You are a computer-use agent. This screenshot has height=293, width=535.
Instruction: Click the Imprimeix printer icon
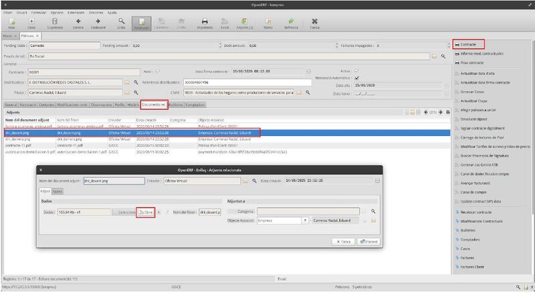[205, 24]
